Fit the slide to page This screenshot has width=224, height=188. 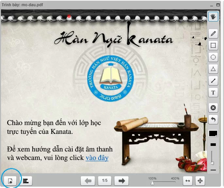[x=200, y=180]
